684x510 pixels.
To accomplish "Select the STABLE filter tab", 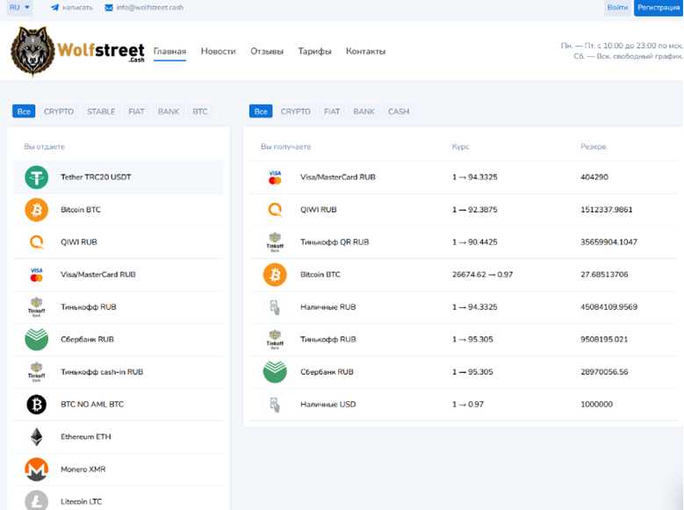I will [x=101, y=111].
